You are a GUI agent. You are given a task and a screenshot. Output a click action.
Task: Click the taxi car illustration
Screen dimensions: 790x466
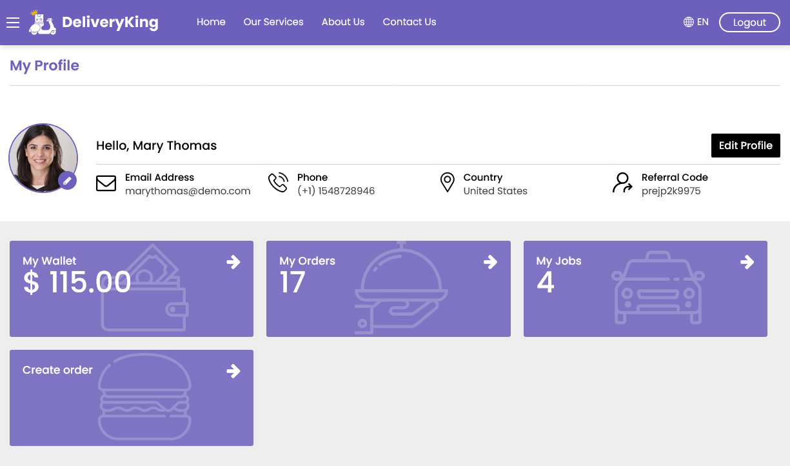click(x=658, y=288)
